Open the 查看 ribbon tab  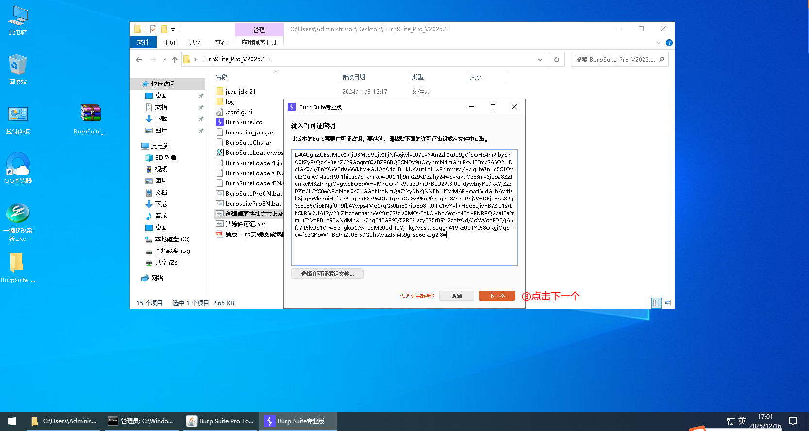coord(221,42)
